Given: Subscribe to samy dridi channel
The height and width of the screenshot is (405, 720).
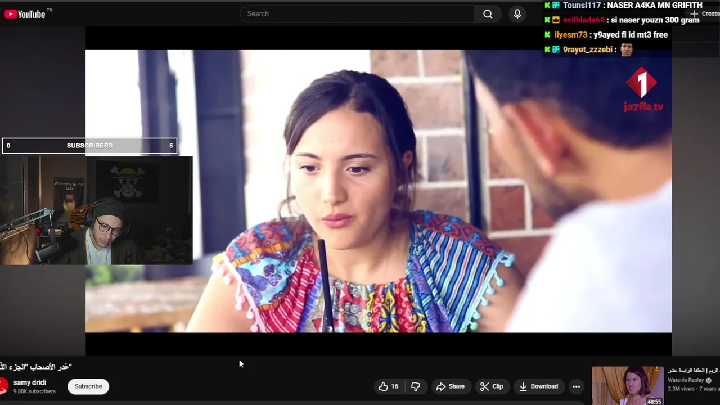Looking at the screenshot, I should [x=88, y=386].
